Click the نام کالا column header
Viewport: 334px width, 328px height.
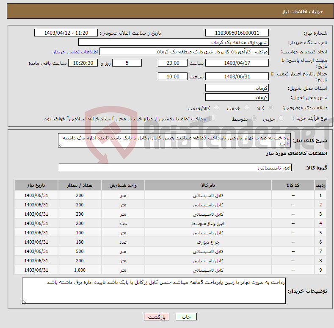[x=208, y=185]
